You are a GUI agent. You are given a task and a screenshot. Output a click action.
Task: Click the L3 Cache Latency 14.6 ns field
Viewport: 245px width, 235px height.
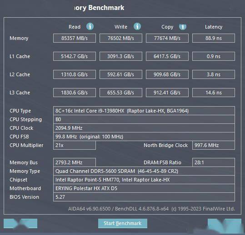pyautogui.click(x=214, y=93)
